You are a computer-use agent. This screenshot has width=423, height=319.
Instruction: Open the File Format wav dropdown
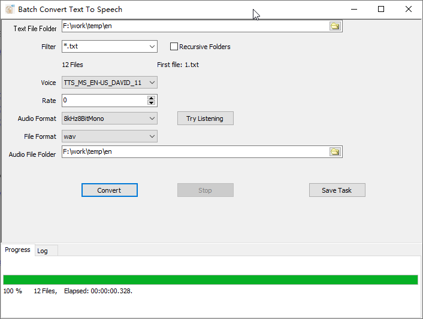coord(152,136)
